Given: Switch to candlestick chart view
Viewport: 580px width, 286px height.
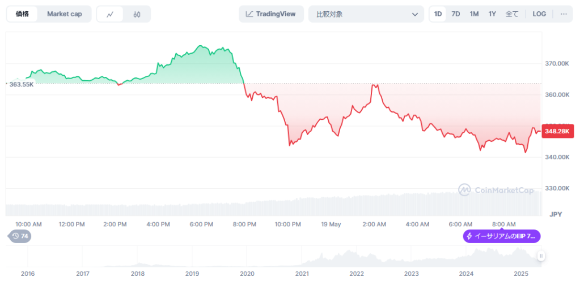Looking at the screenshot, I should pyautogui.click(x=137, y=14).
